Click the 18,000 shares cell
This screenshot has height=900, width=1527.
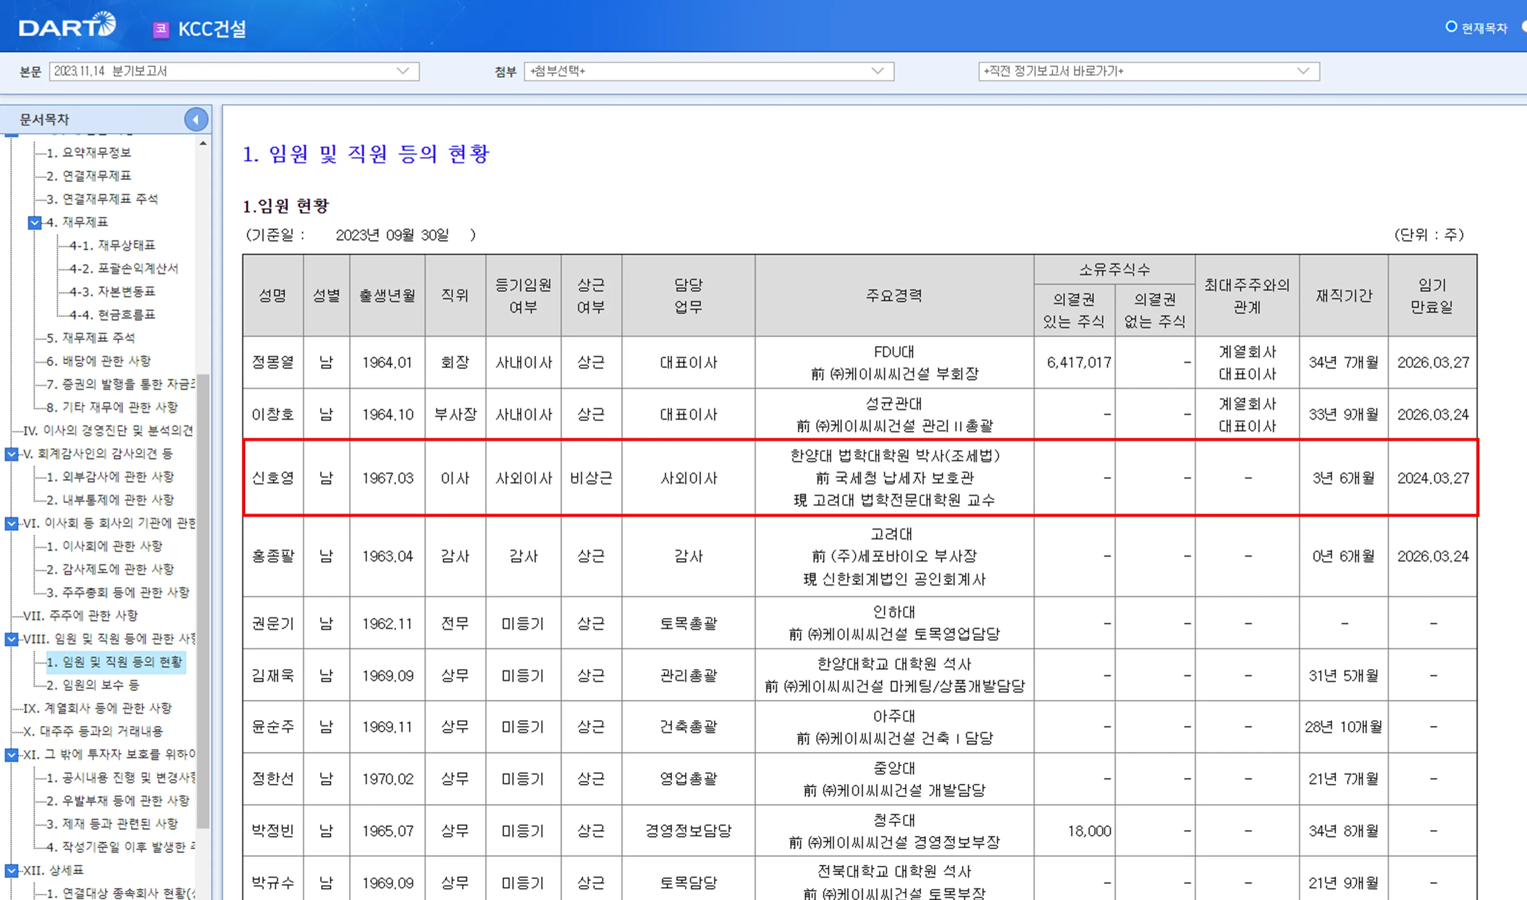point(1075,831)
